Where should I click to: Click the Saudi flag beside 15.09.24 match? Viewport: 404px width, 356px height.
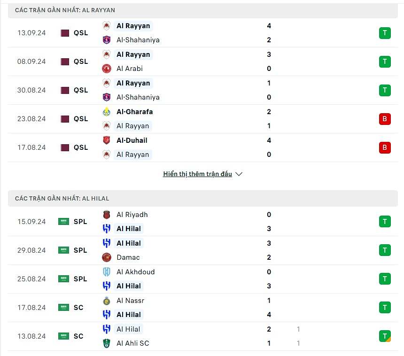tap(63, 222)
